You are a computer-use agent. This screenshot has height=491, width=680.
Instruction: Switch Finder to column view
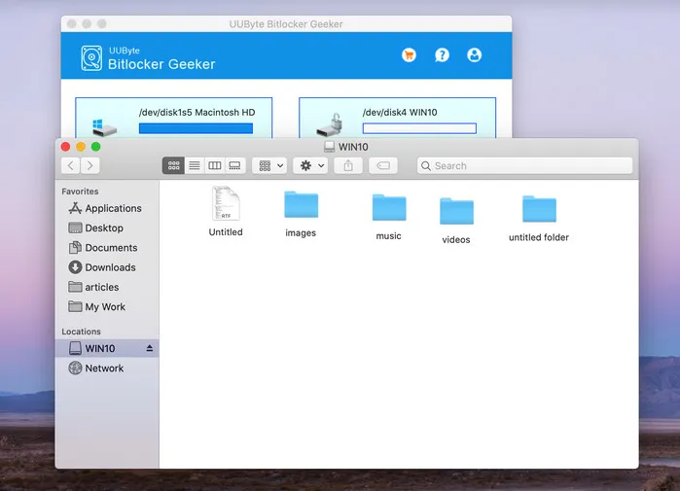tap(215, 165)
